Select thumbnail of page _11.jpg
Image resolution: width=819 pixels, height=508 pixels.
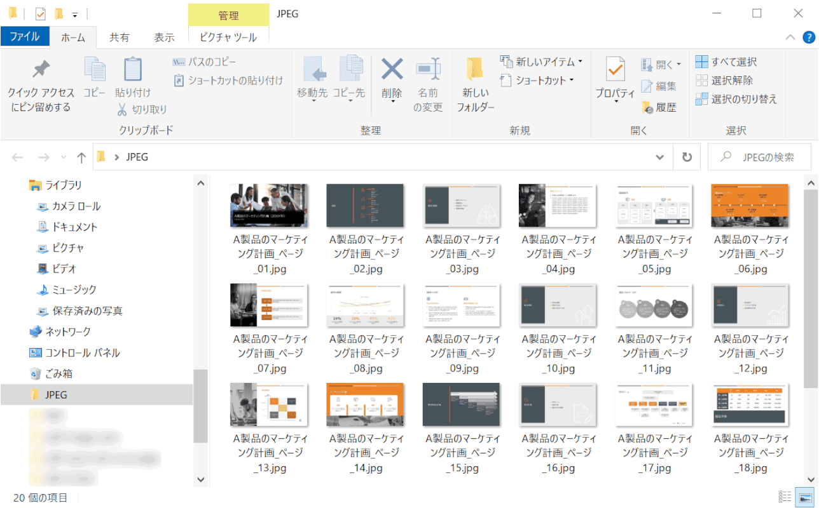654,305
